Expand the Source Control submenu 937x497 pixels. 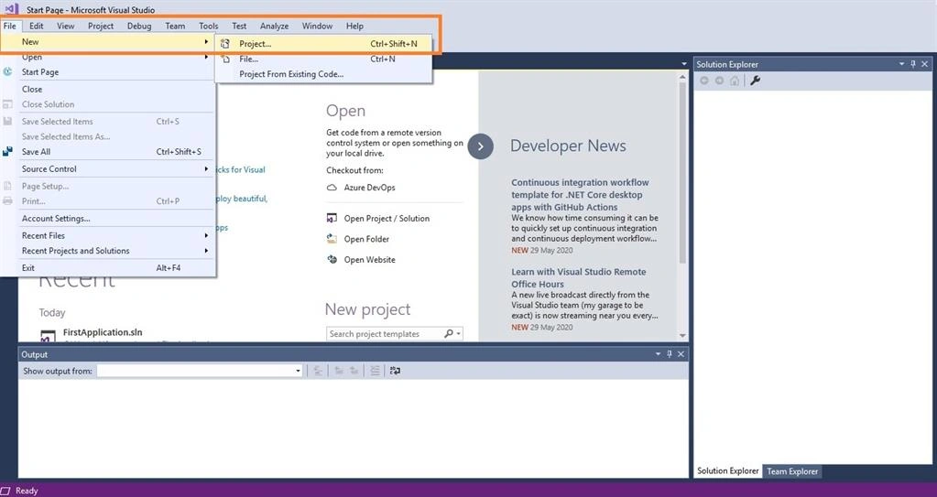(107, 169)
